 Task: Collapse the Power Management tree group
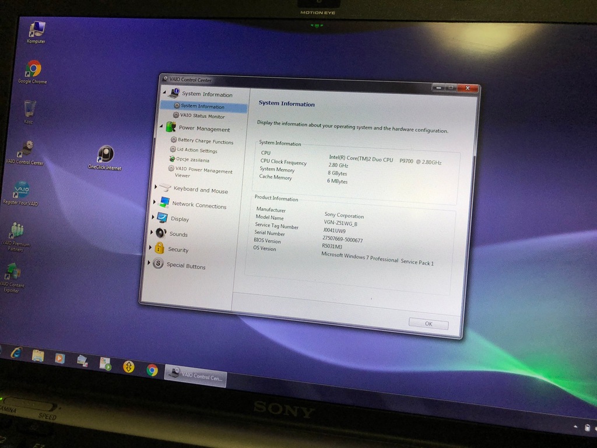[161, 126]
